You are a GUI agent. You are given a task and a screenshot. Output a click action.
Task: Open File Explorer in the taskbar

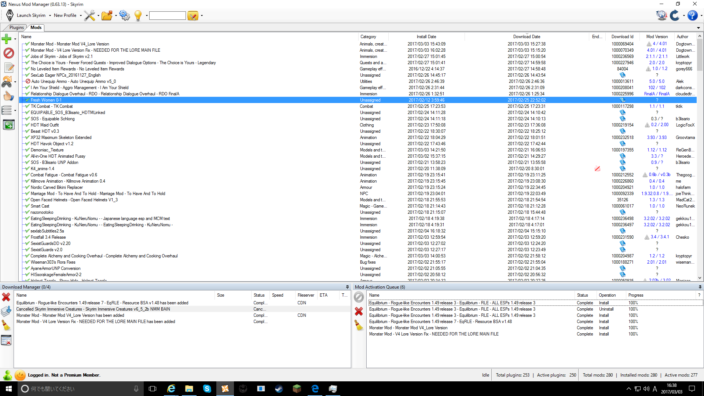pos(189,389)
